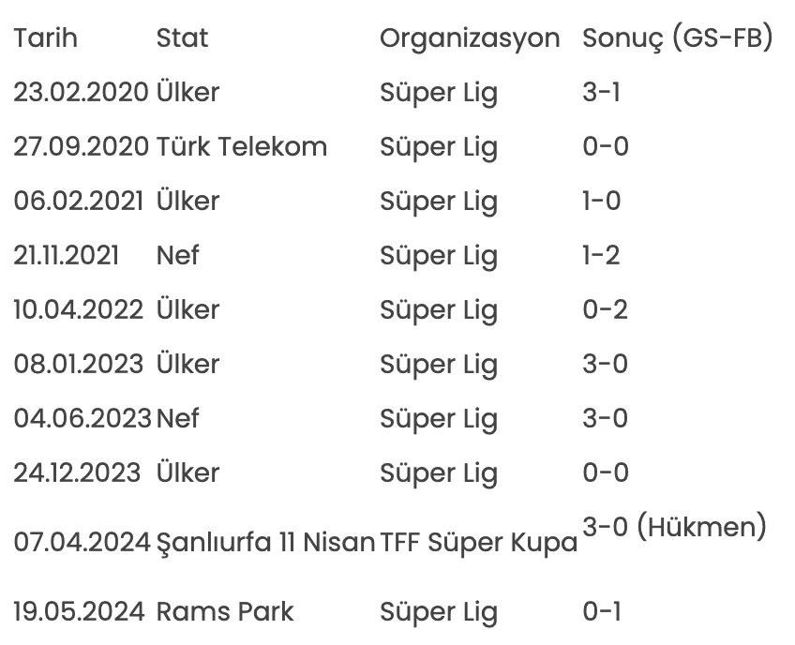Select the 08.01.2023 date cell
Screen dimensions: 795x645
point(79,364)
